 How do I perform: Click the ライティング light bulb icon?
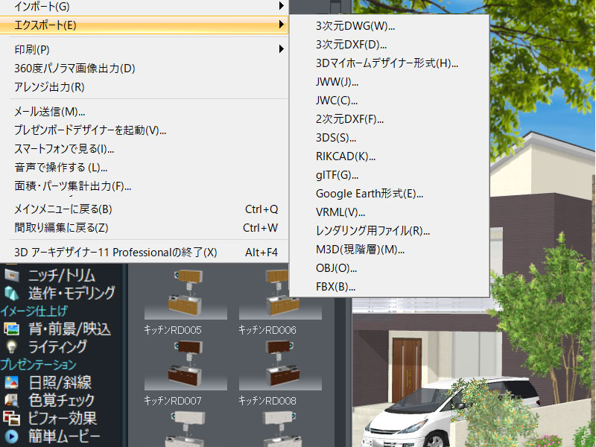pos(11,346)
